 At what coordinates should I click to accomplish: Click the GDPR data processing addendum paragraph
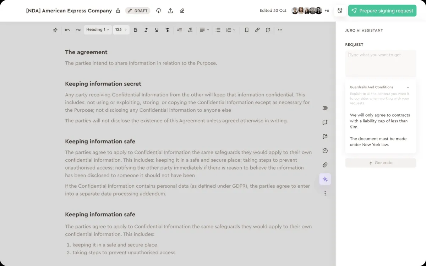coord(187,190)
